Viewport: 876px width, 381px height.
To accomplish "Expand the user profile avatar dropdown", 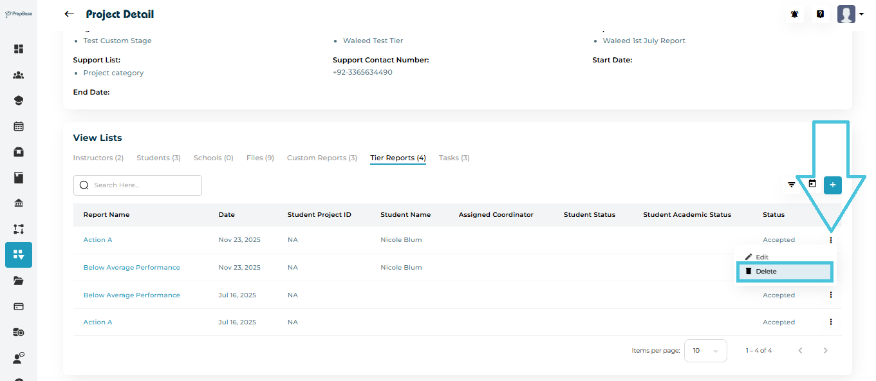I will (x=851, y=14).
